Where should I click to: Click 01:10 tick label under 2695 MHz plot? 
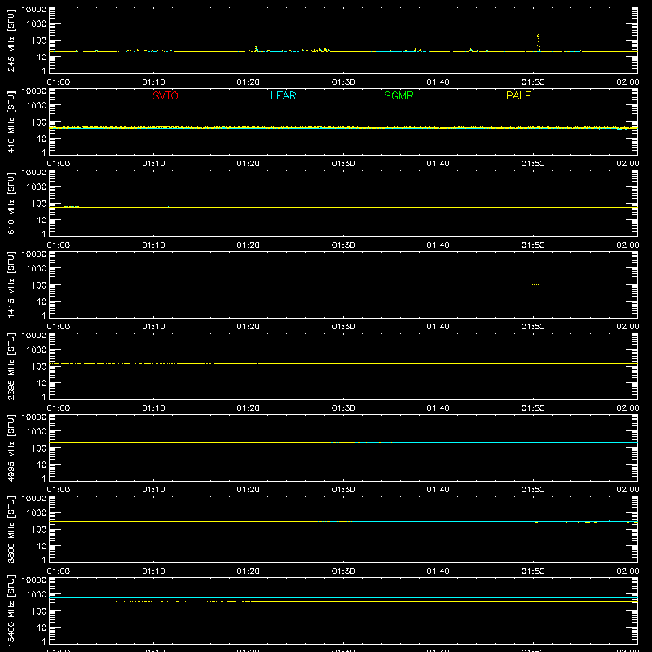coord(153,408)
